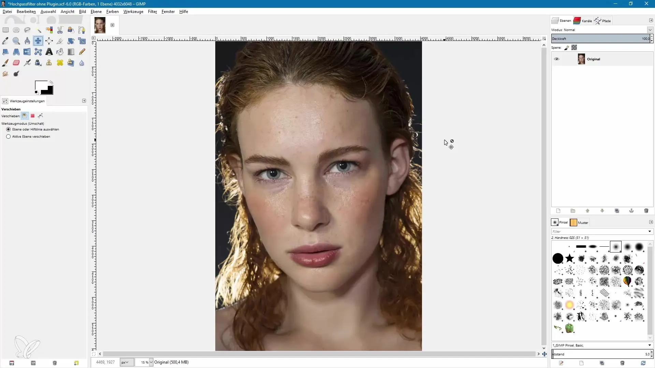The height and width of the screenshot is (368, 655).
Task: Duplicate the layer via layers panel icon
Action: pos(617,211)
